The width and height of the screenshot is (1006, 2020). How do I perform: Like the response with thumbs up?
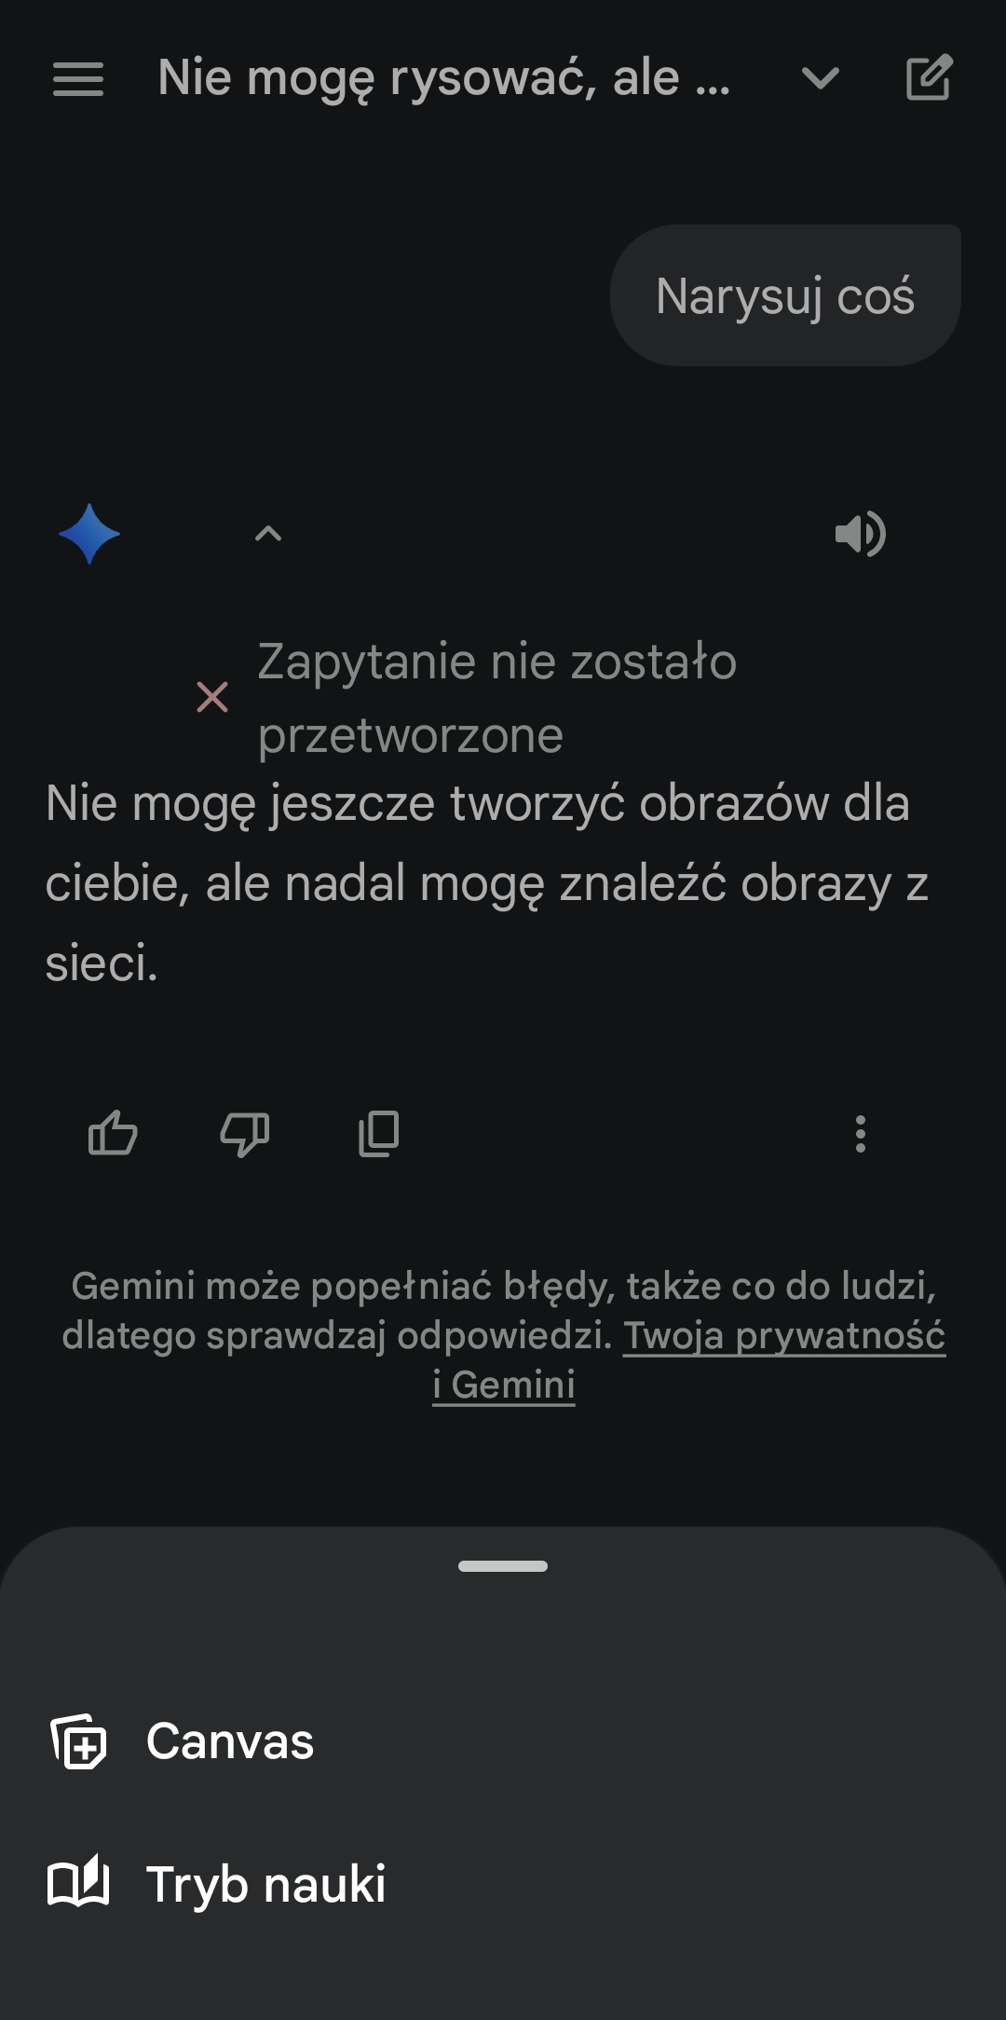113,1134
